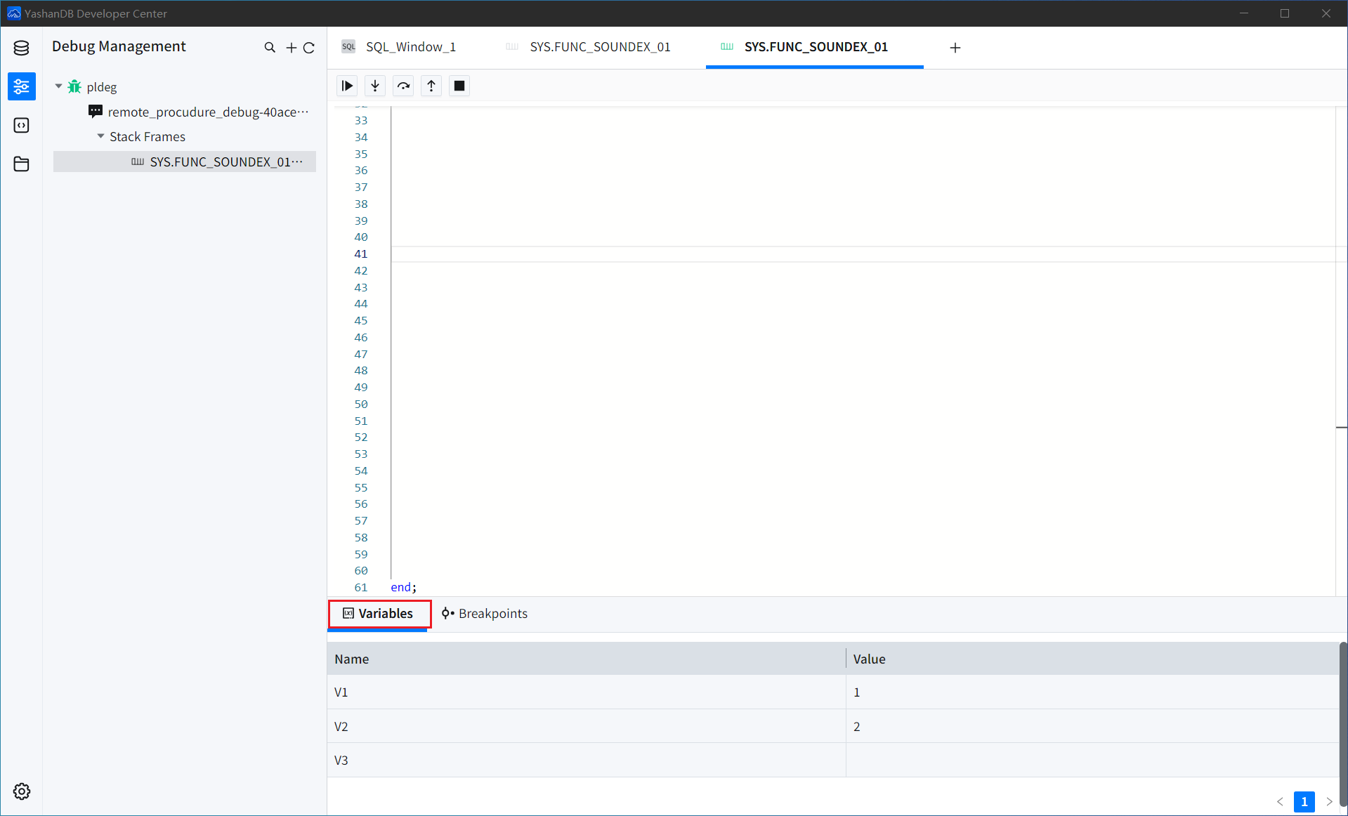This screenshot has width=1348, height=816.
Task: Click the pldeg bug icon
Action: tap(74, 86)
